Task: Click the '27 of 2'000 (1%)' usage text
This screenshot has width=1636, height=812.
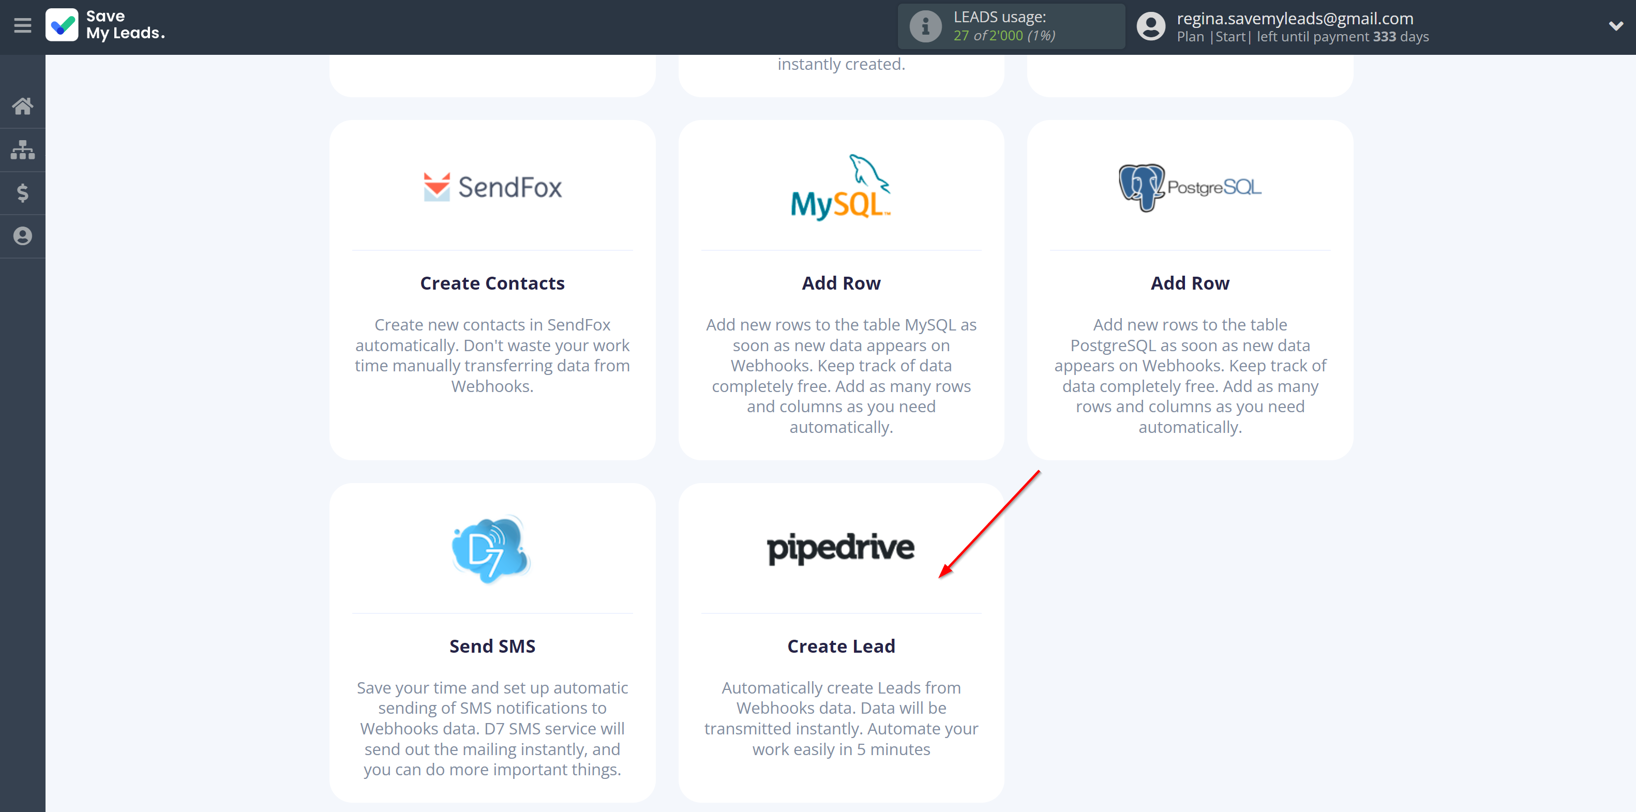Action: tap(1003, 36)
